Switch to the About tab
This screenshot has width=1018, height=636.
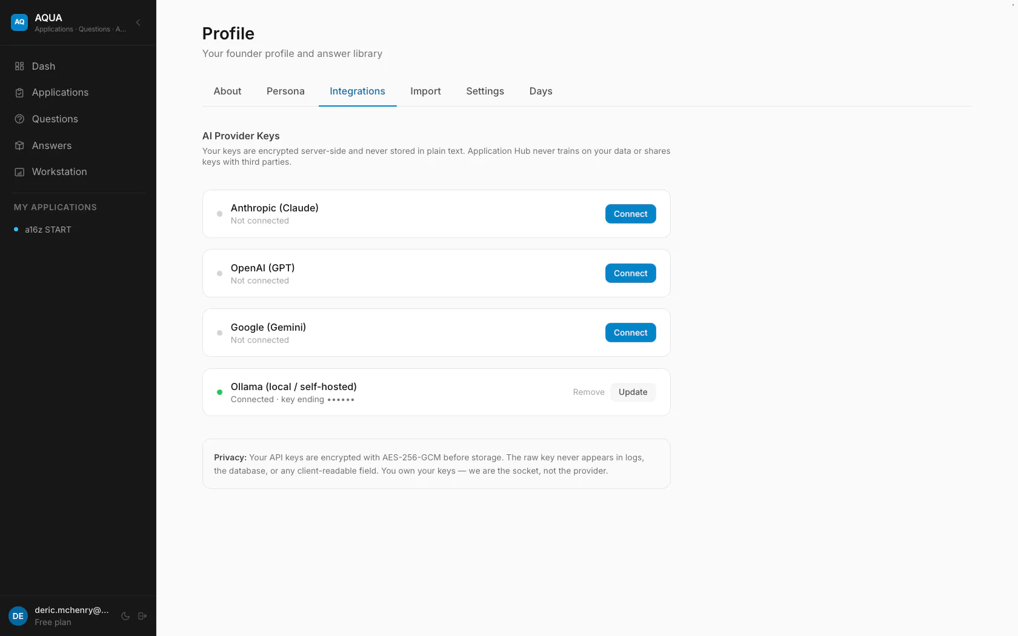pos(227,91)
